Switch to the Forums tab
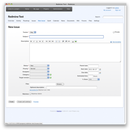 point(84,21)
